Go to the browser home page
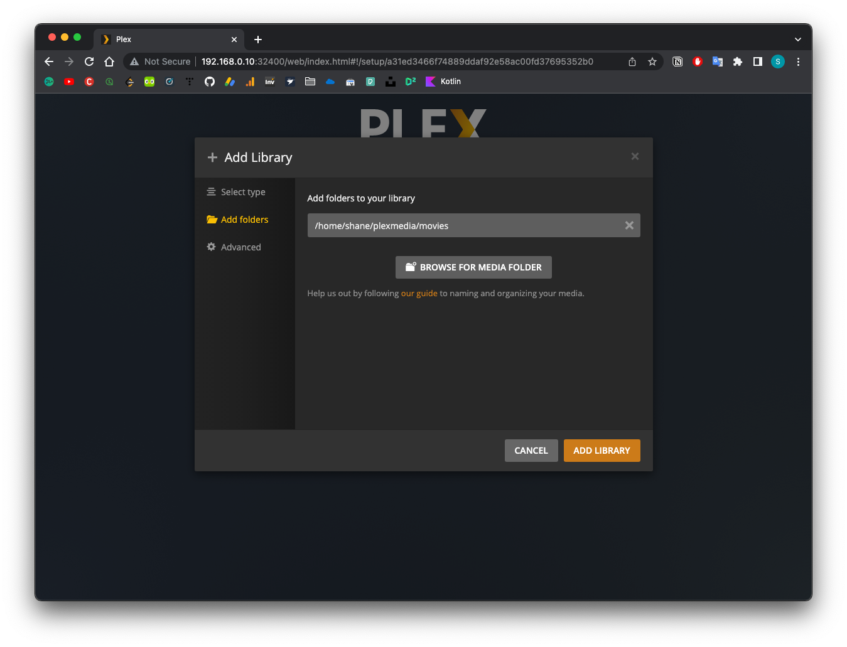This screenshot has height=647, width=847. 109,61
